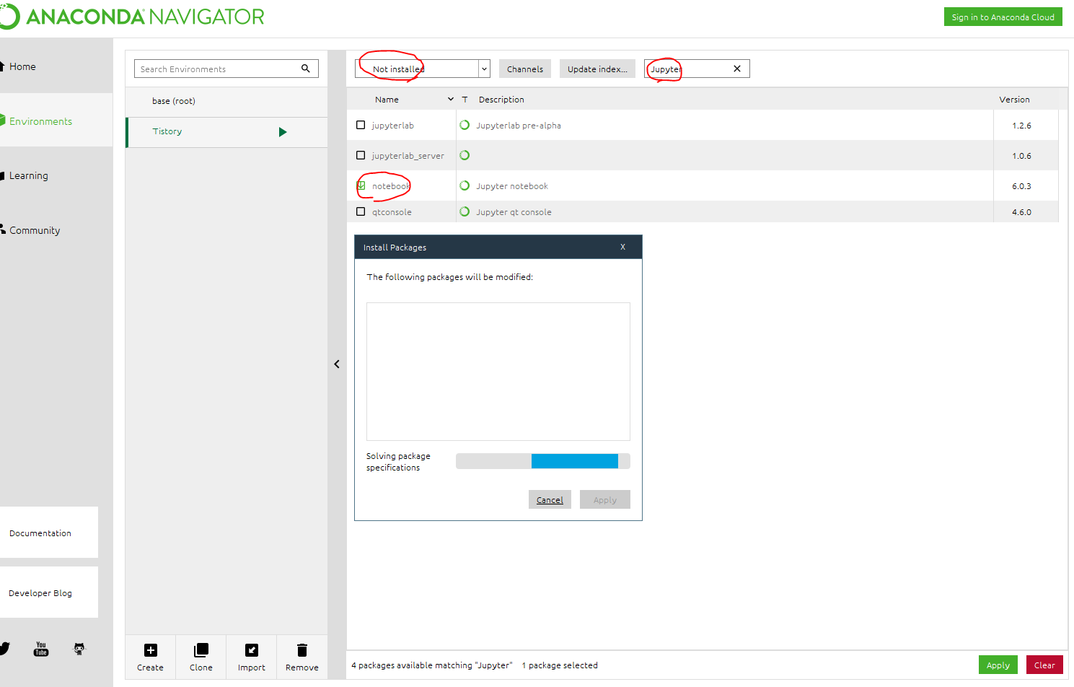Import an environment
1074x687 pixels.
click(252, 657)
